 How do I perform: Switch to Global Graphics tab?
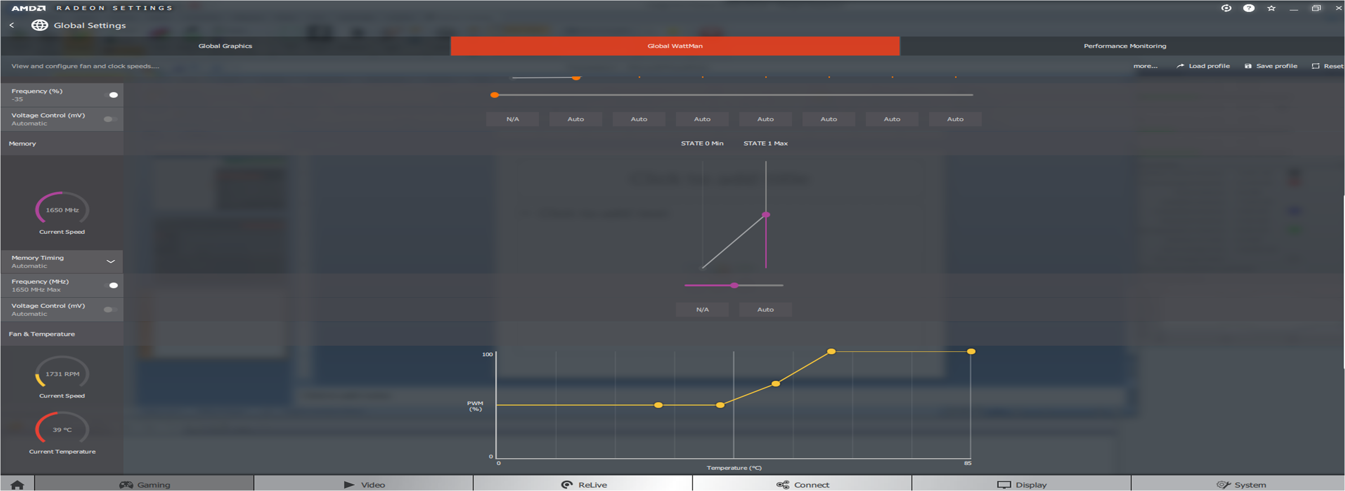point(225,46)
